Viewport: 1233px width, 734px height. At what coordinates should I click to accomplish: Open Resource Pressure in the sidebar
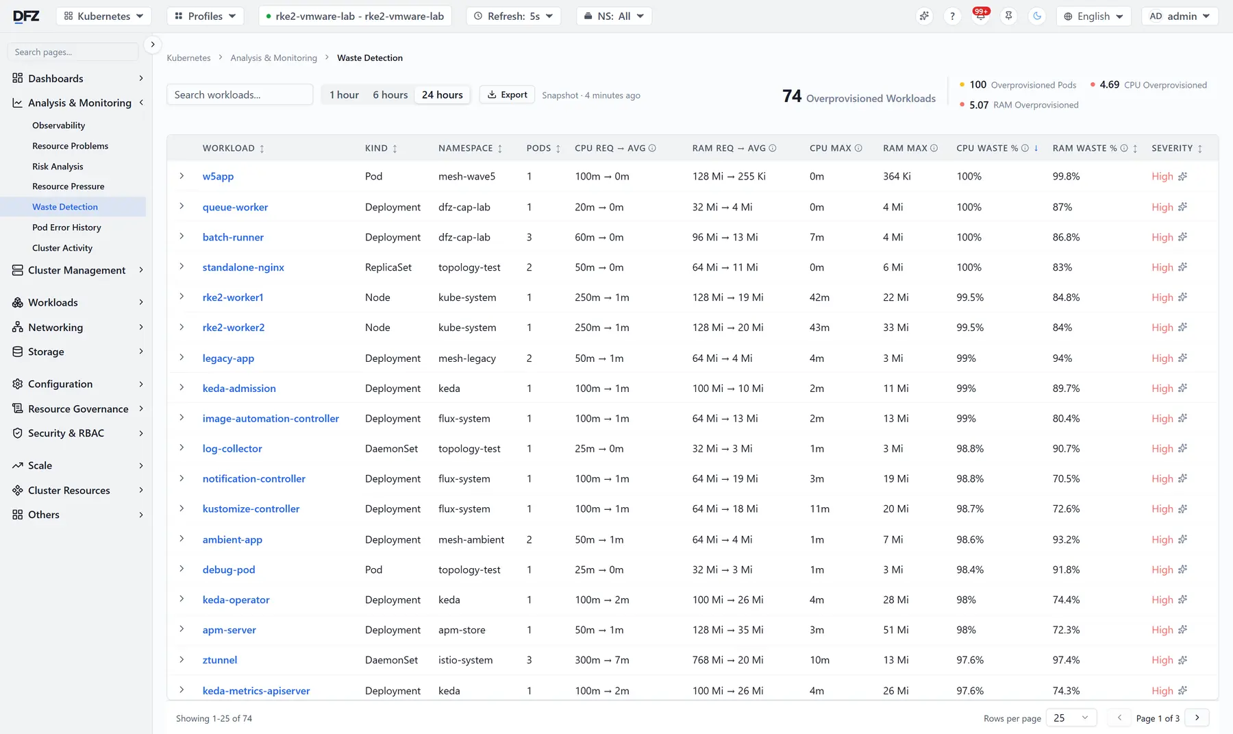(x=68, y=186)
